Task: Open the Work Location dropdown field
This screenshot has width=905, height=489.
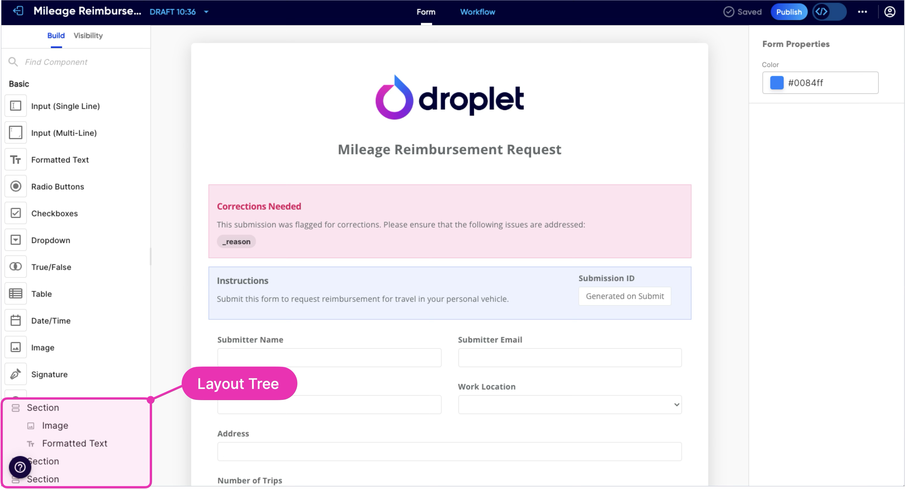Action: 570,405
